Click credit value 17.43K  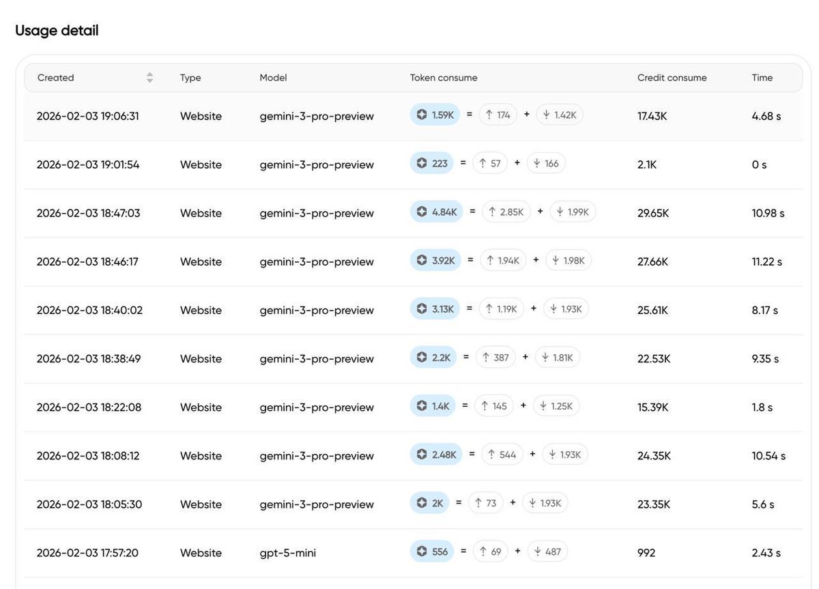tap(652, 116)
